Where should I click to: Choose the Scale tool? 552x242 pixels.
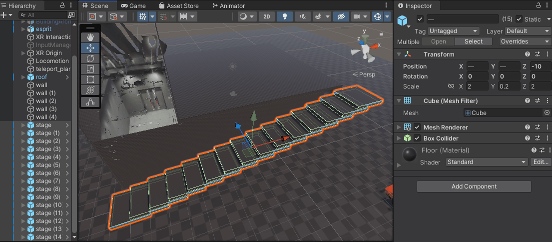[90, 69]
